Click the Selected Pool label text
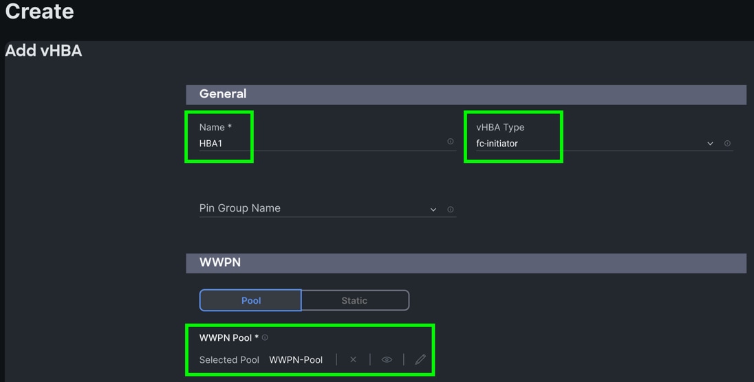 [229, 360]
